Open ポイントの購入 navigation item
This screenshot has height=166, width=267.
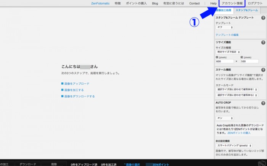[x=137, y=3]
